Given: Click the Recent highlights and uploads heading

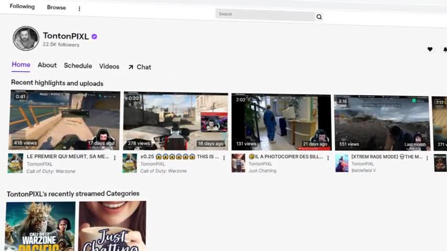Looking at the screenshot, I should pos(57,83).
